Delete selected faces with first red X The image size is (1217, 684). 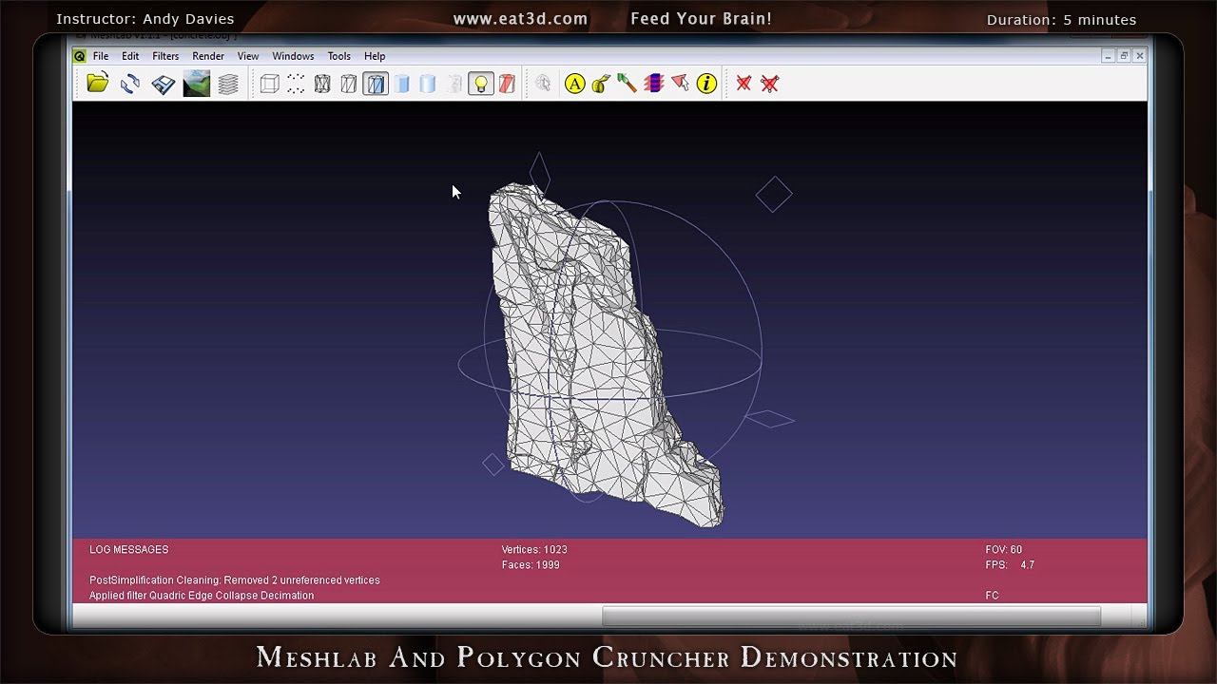click(x=744, y=84)
